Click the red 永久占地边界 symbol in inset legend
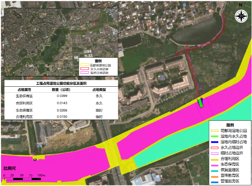This screenshot has width=252, height=186. [x=84, y=69]
